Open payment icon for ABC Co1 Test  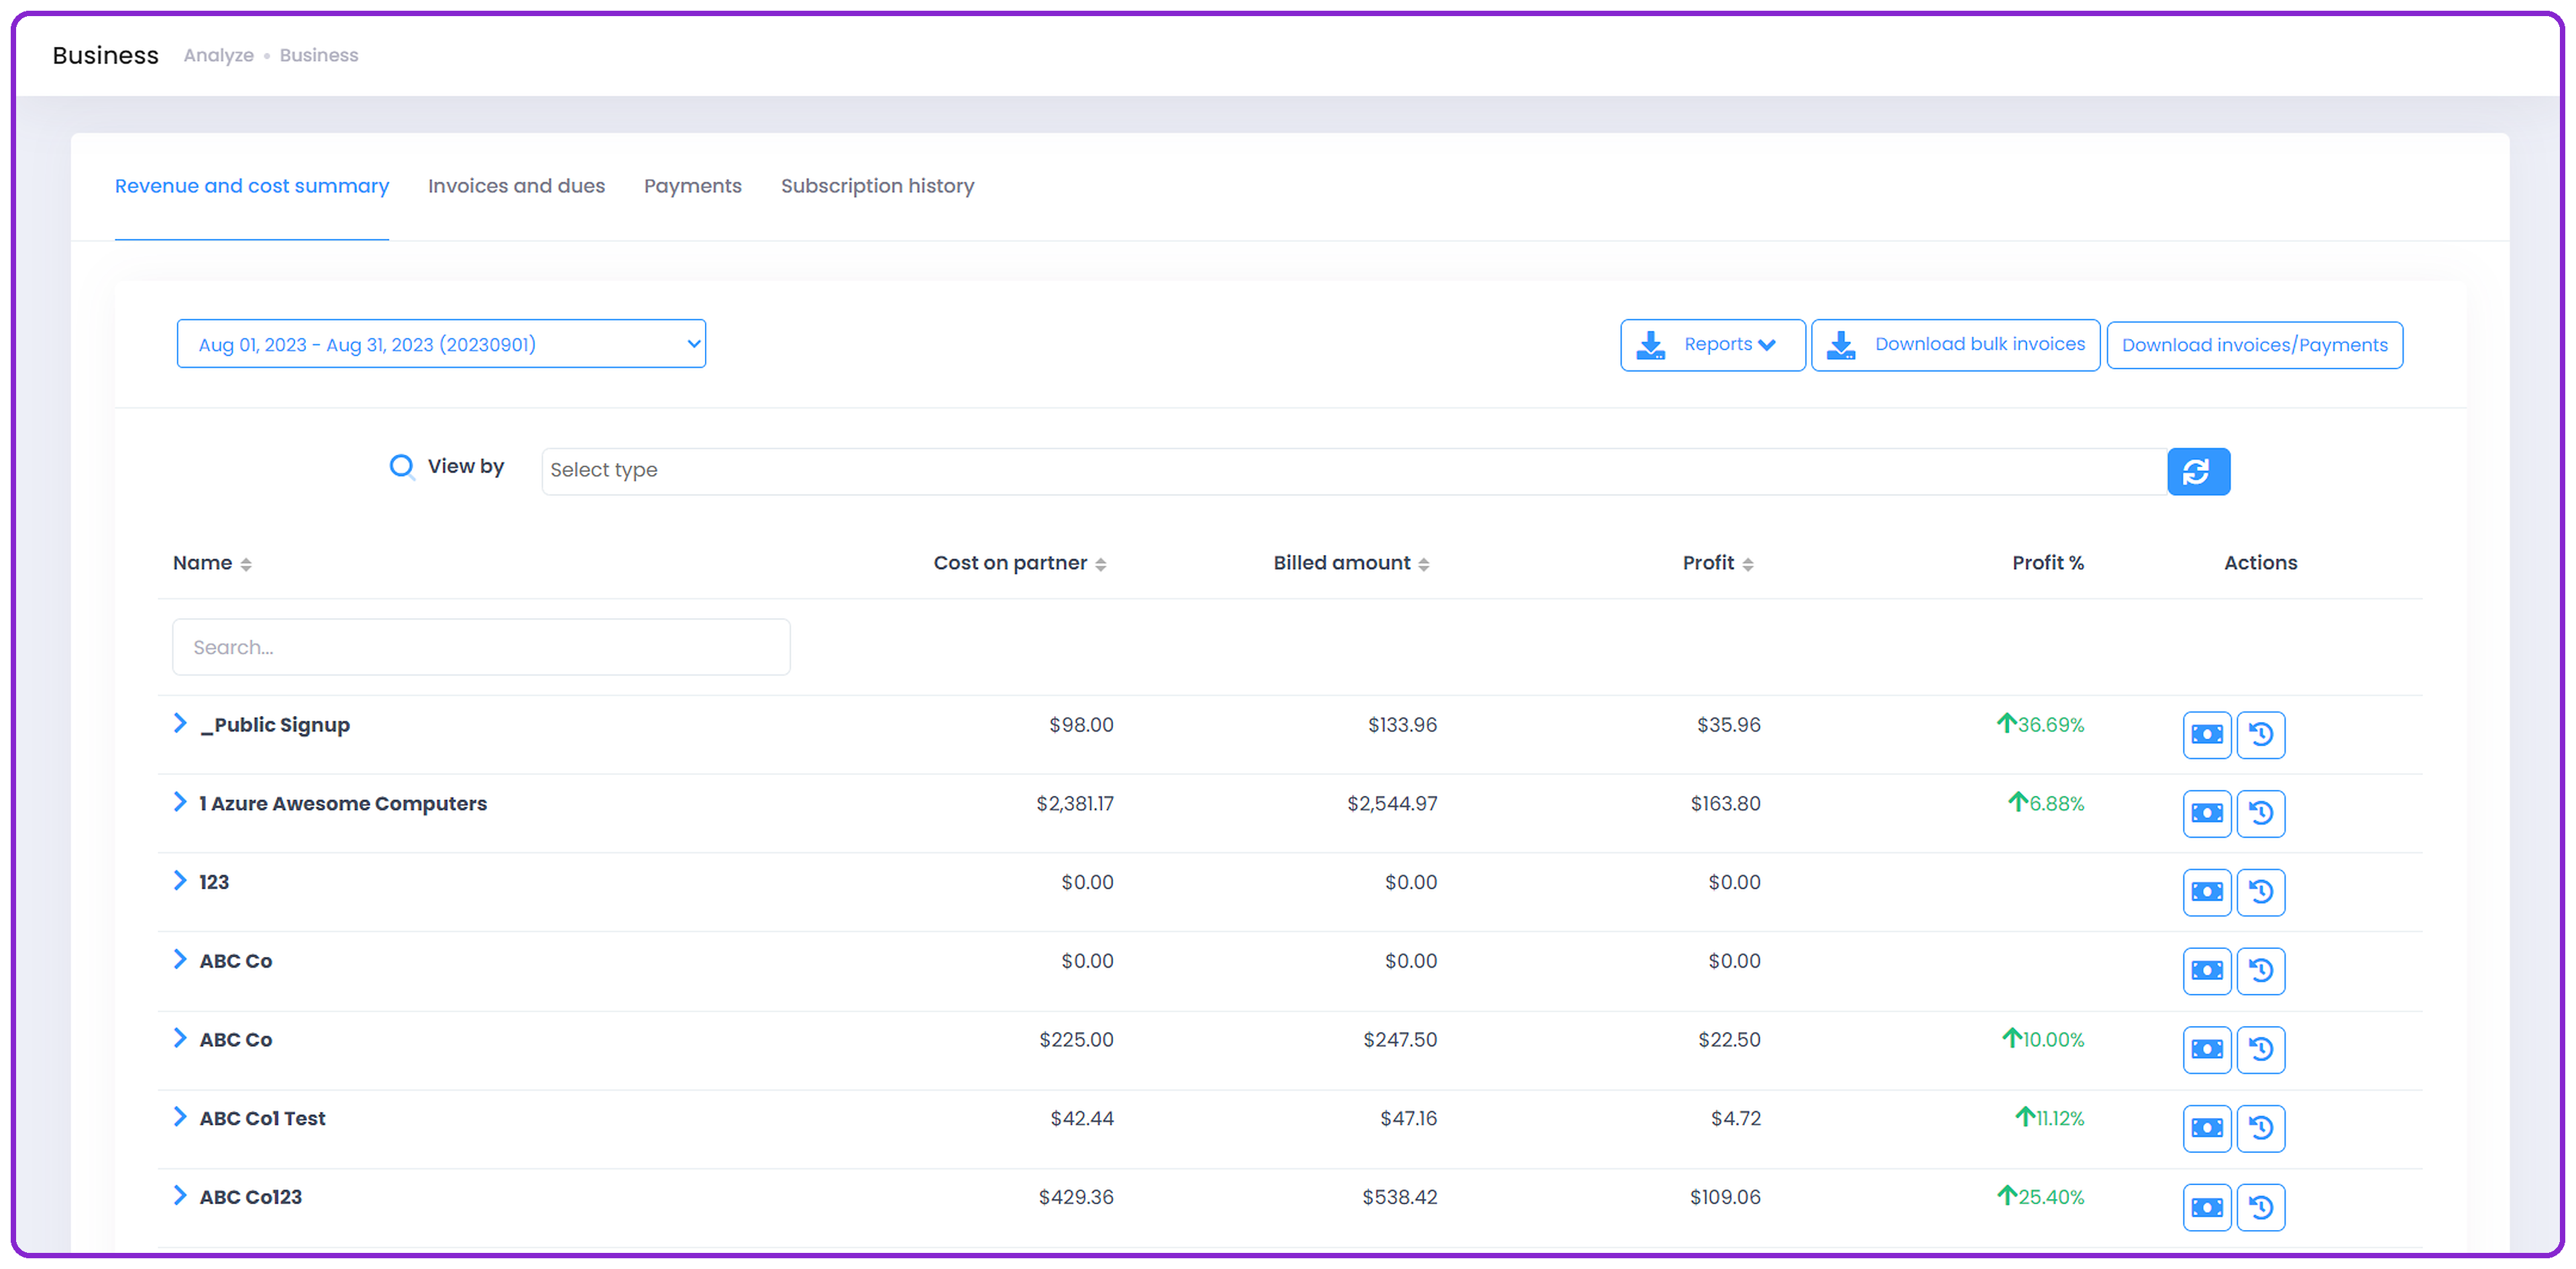(x=2207, y=1128)
